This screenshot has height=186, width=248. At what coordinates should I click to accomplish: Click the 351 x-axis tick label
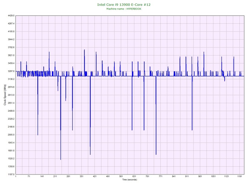81,176
